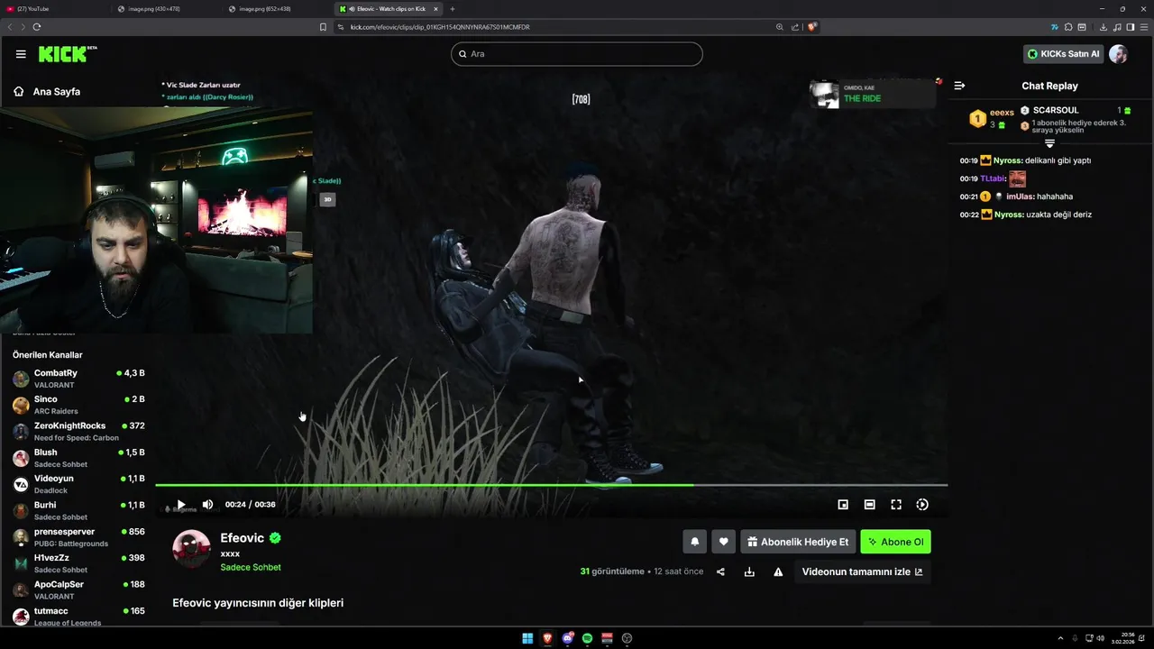
Task: Click the address bar URL
Action: [x=440, y=27]
